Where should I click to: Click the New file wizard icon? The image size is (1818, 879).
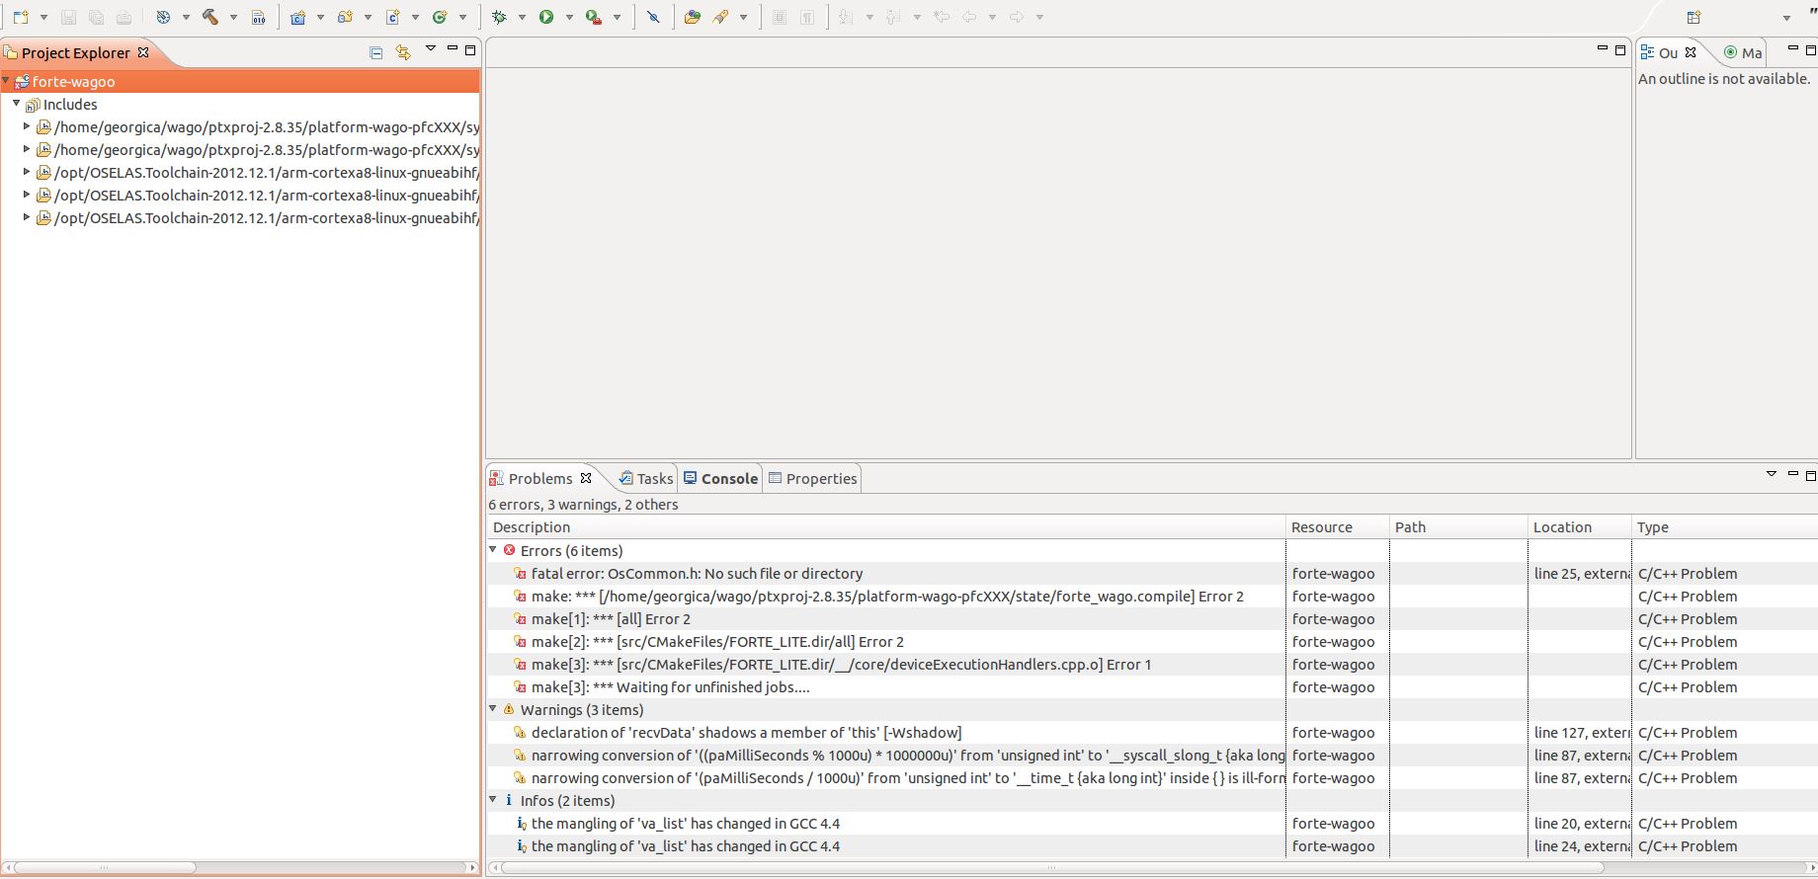pyautogui.click(x=21, y=17)
